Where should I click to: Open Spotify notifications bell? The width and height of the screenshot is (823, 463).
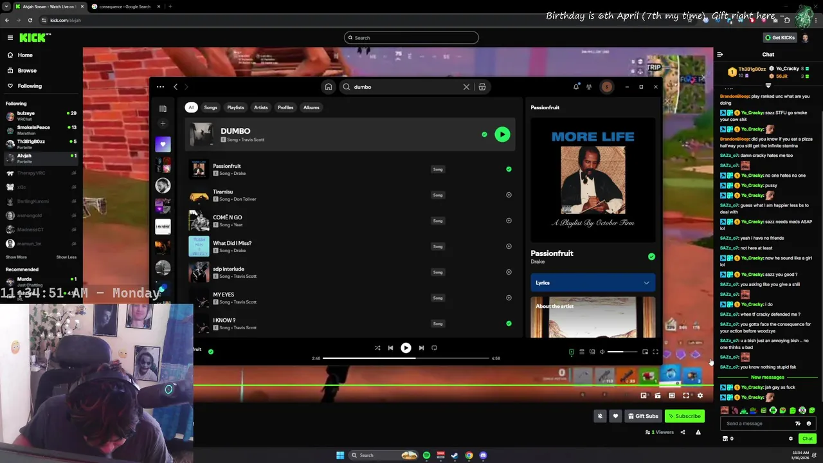point(576,87)
